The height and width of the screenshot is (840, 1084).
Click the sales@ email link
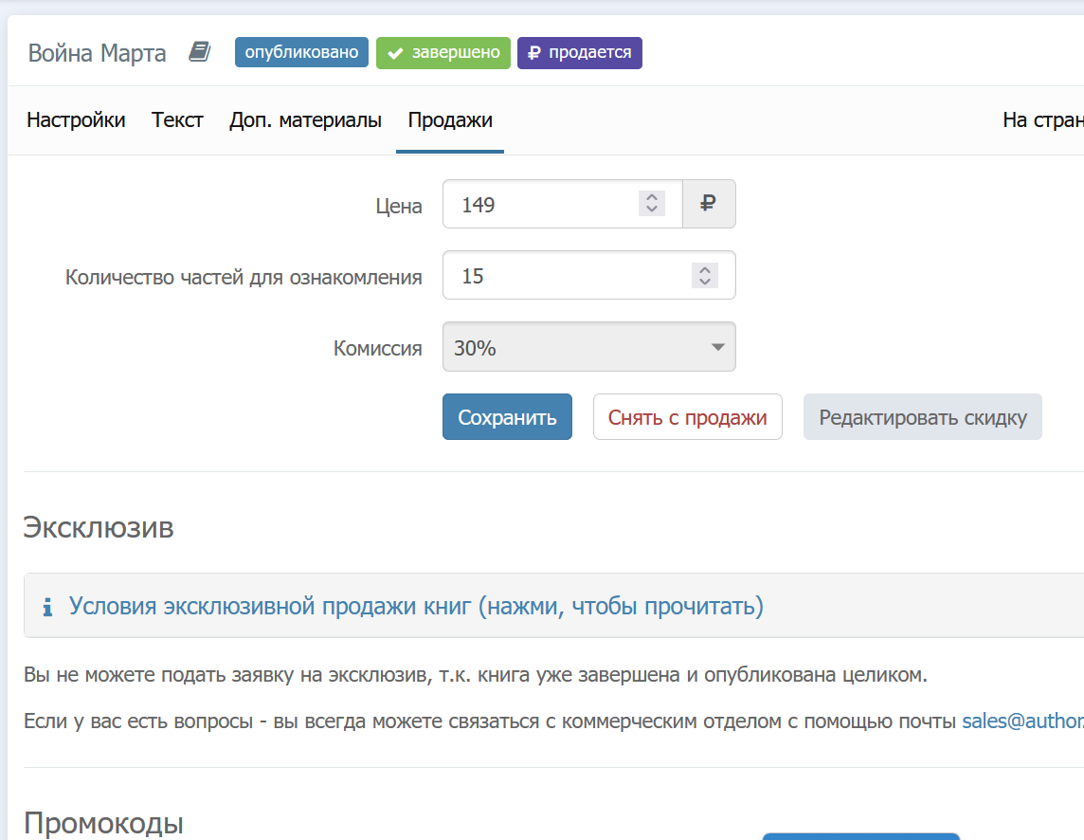pos(1021,721)
